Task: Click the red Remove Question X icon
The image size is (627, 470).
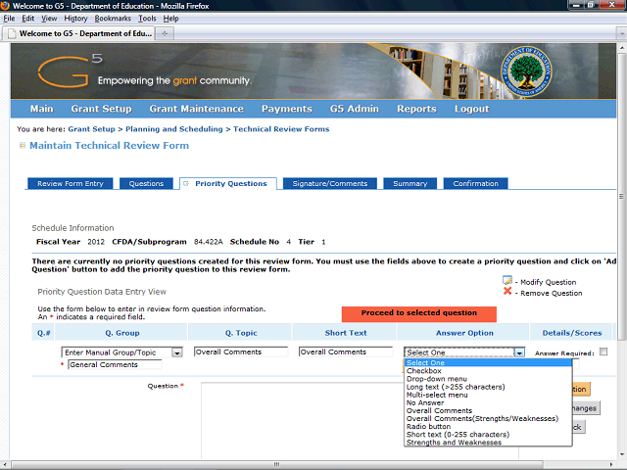Action: 507,292
